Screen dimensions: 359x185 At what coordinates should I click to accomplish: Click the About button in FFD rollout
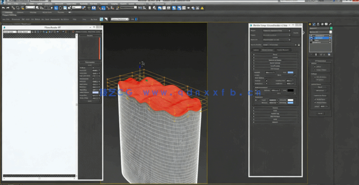pyautogui.click(x=320, y=114)
